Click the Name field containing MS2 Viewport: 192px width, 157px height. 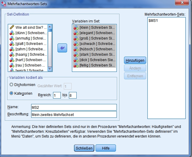click(73, 107)
